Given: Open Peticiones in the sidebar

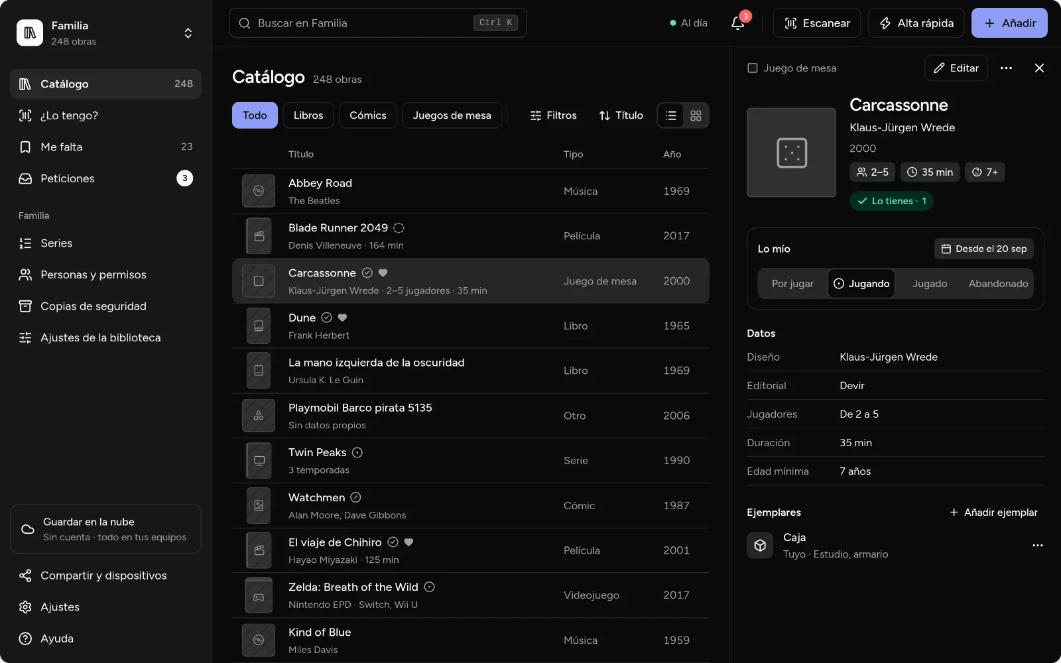Looking at the screenshot, I should click(105, 178).
